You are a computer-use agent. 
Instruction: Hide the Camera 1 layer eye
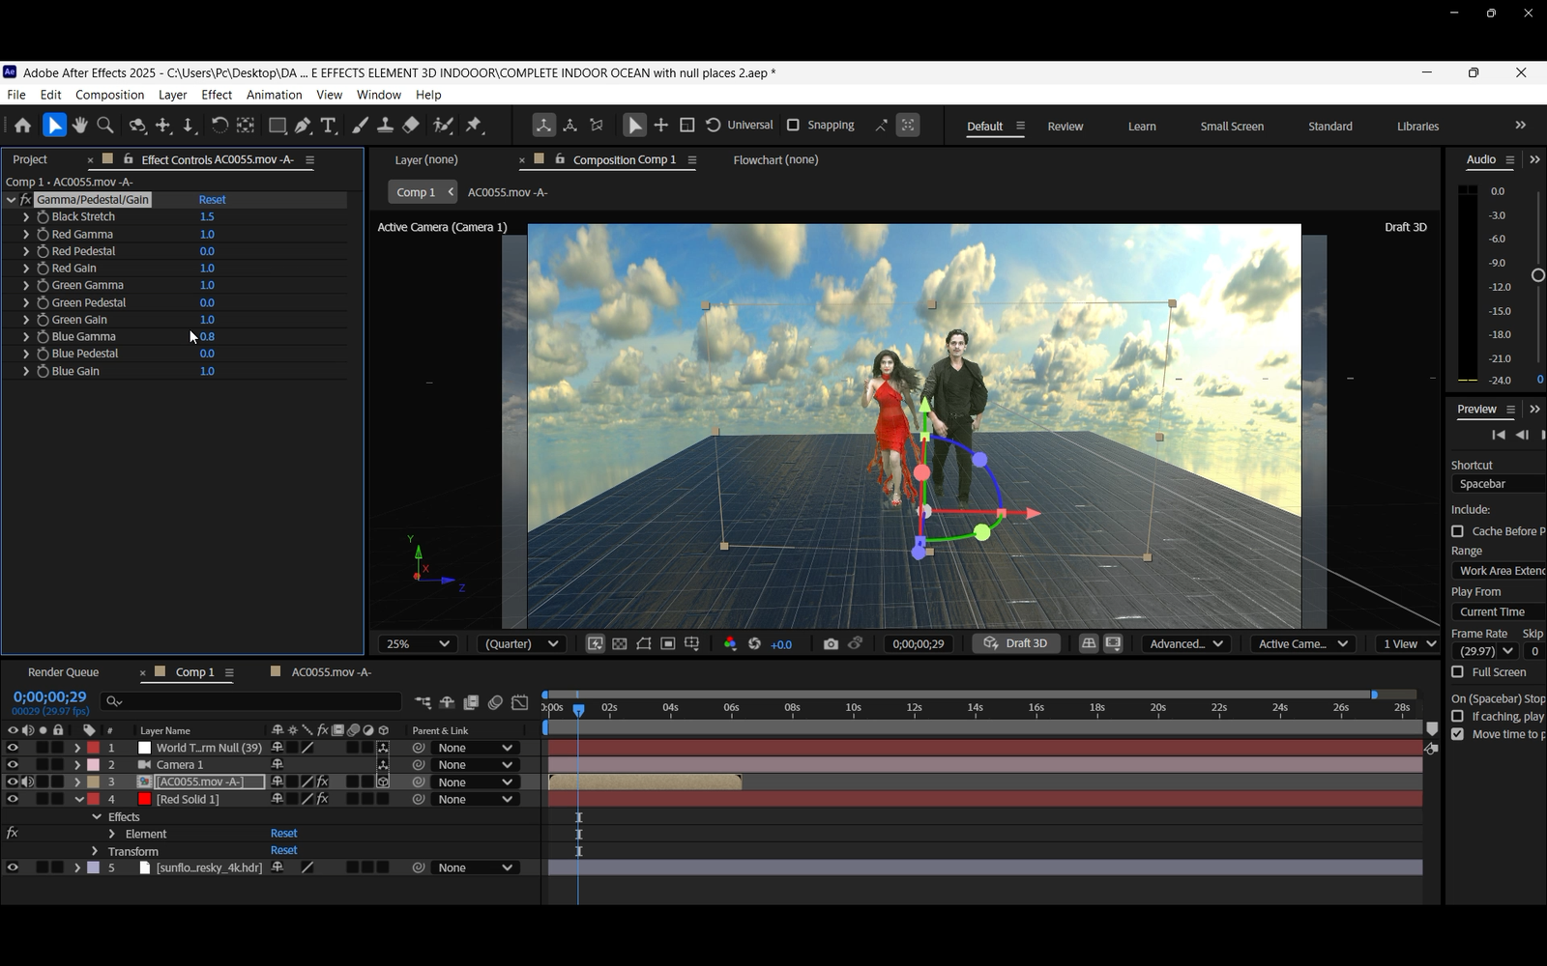click(x=13, y=765)
